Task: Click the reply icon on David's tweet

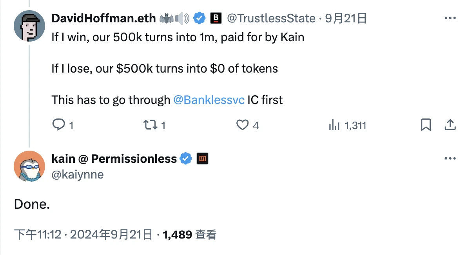Action: (59, 125)
